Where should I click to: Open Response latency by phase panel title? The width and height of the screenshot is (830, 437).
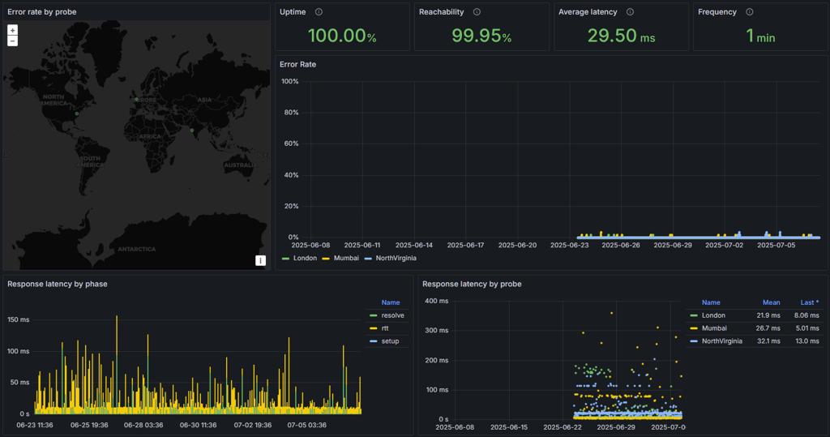pos(58,284)
